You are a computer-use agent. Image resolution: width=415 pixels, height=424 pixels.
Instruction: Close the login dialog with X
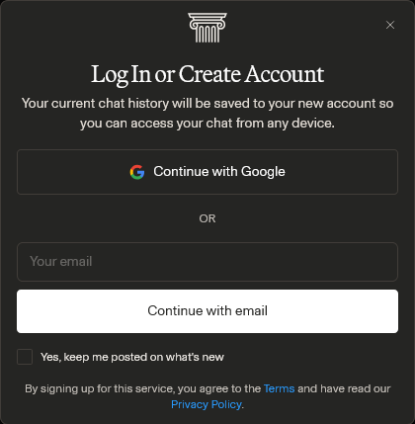(390, 25)
